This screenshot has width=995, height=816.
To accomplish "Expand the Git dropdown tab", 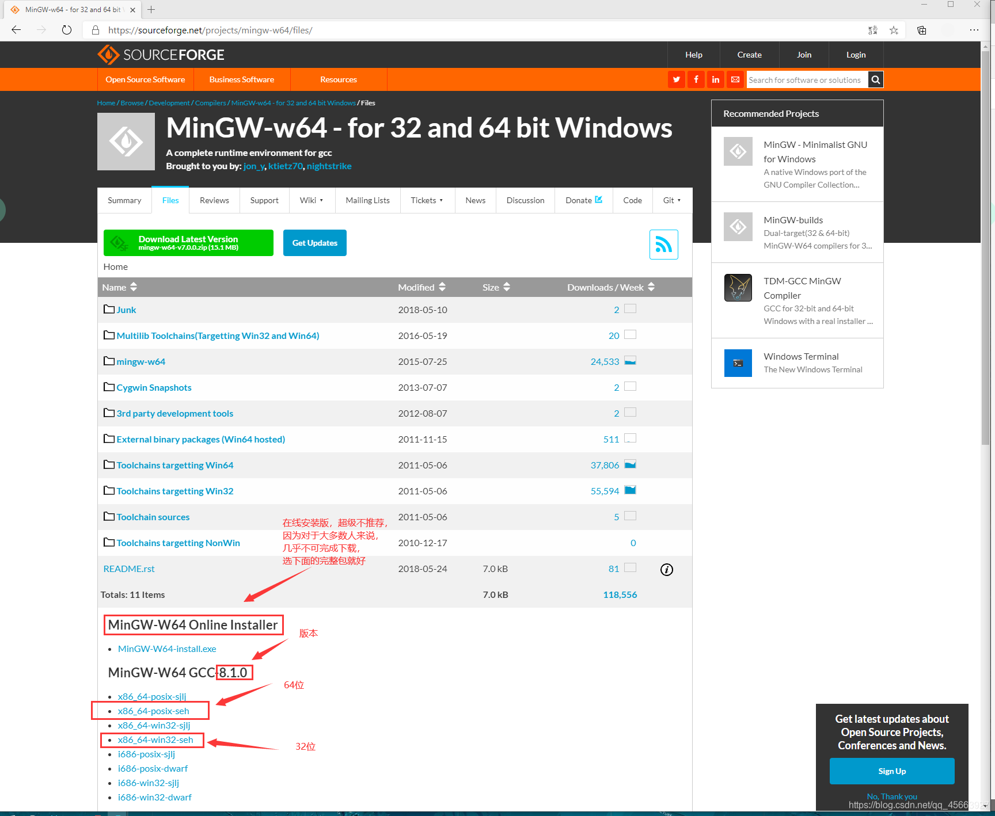I will coord(672,200).
